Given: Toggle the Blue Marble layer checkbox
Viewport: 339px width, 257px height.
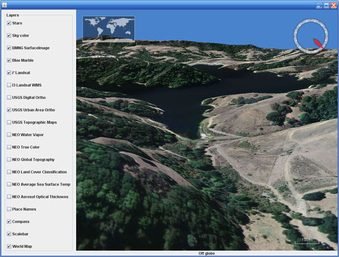Looking at the screenshot, I should coord(9,60).
